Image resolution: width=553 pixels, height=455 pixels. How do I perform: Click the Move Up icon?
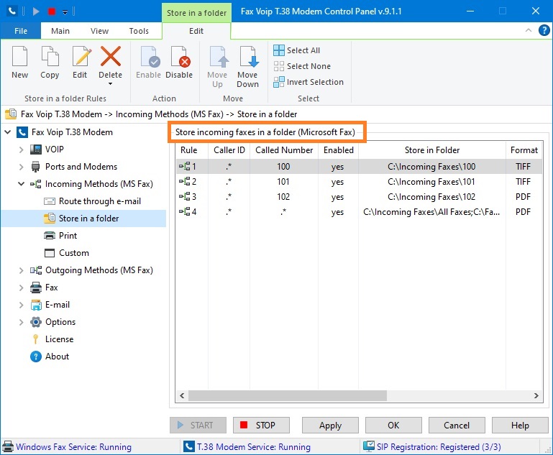pyautogui.click(x=219, y=56)
